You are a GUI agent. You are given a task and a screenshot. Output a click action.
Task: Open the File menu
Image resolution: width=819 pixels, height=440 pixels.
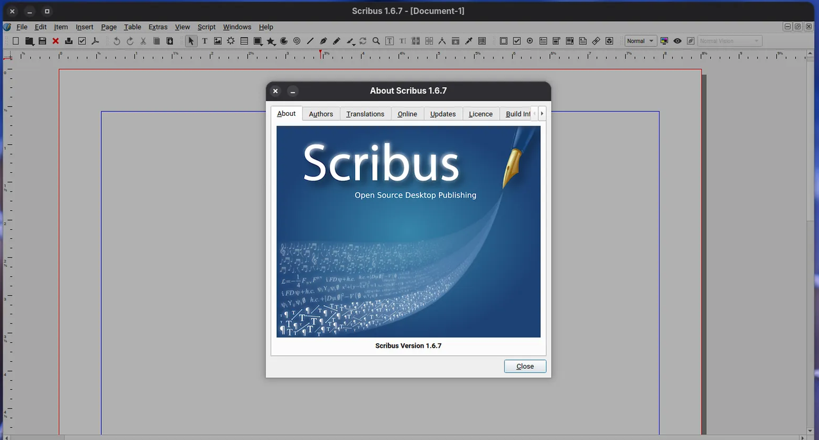click(x=22, y=27)
